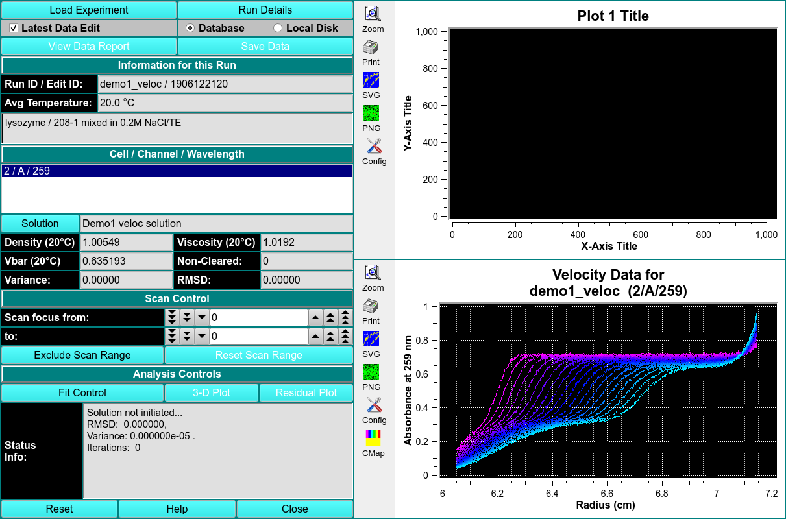Screen dimensions: 786x519
Task: Increase 'Scan focus from' with triple up arrow
Action: click(x=345, y=318)
